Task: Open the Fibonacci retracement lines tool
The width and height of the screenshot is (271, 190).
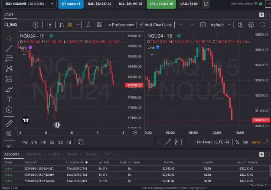Action: (x=9, y=58)
